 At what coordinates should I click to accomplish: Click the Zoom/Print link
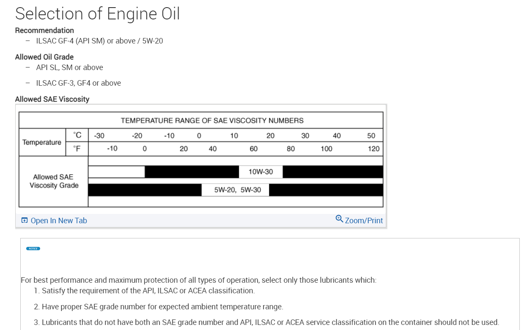click(363, 221)
